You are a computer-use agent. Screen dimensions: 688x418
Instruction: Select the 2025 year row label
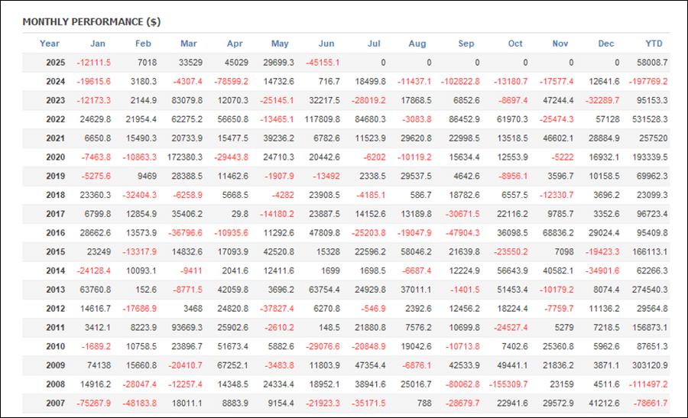(x=55, y=63)
